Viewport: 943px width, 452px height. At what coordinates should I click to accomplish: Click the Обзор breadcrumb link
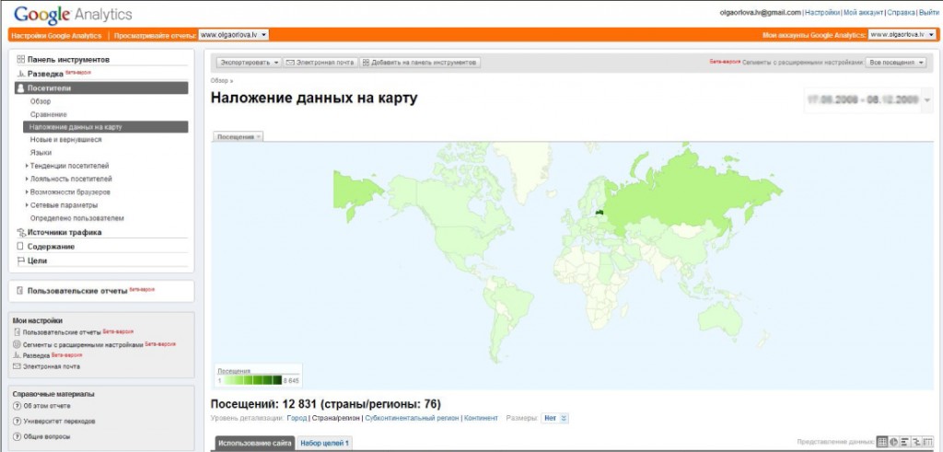pyautogui.click(x=219, y=80)
